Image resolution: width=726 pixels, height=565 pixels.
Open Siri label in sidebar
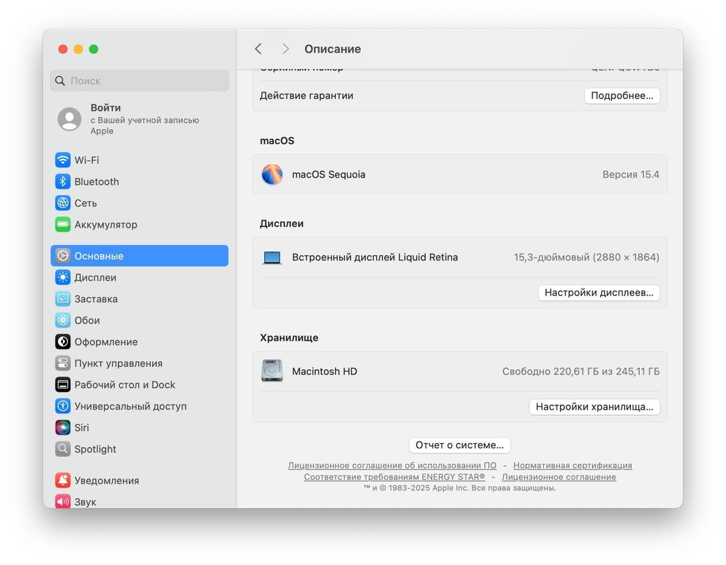pyautogui.click(x=82, y=428)
